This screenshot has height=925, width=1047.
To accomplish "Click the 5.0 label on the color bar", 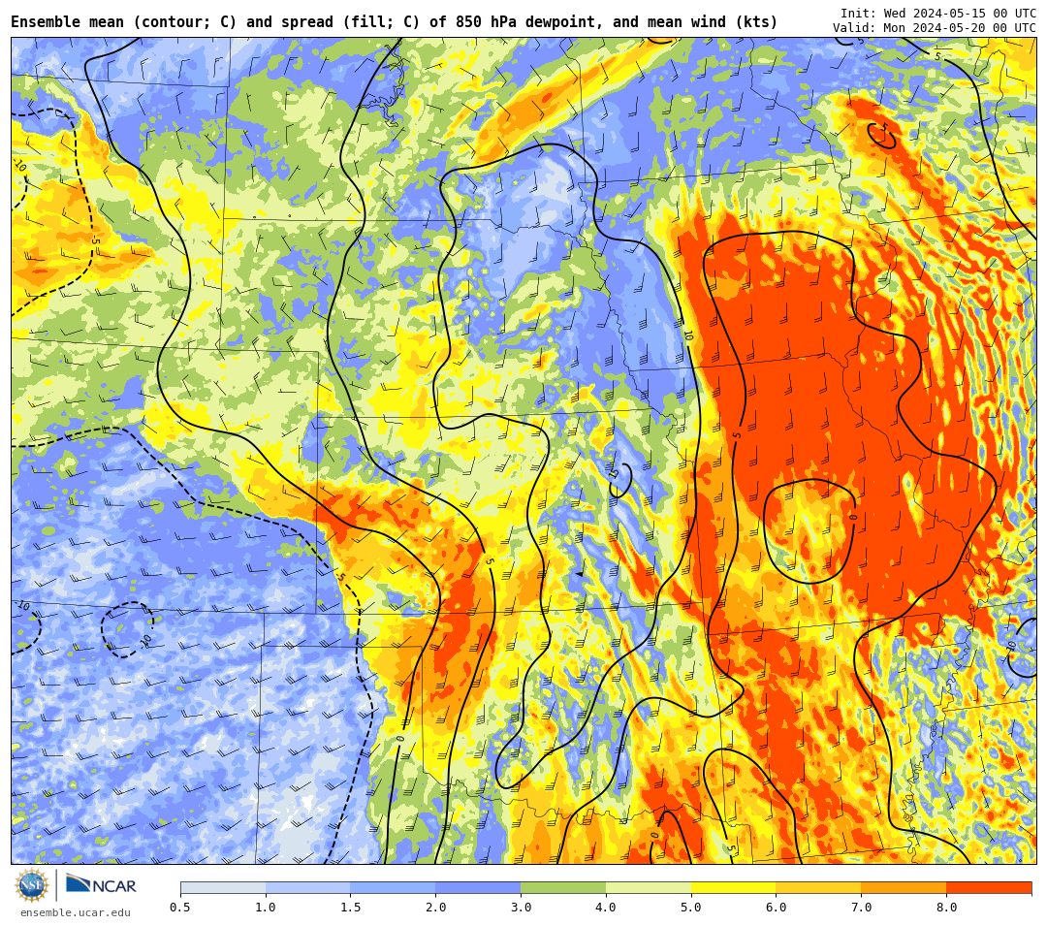I will [x=691, y=907].
